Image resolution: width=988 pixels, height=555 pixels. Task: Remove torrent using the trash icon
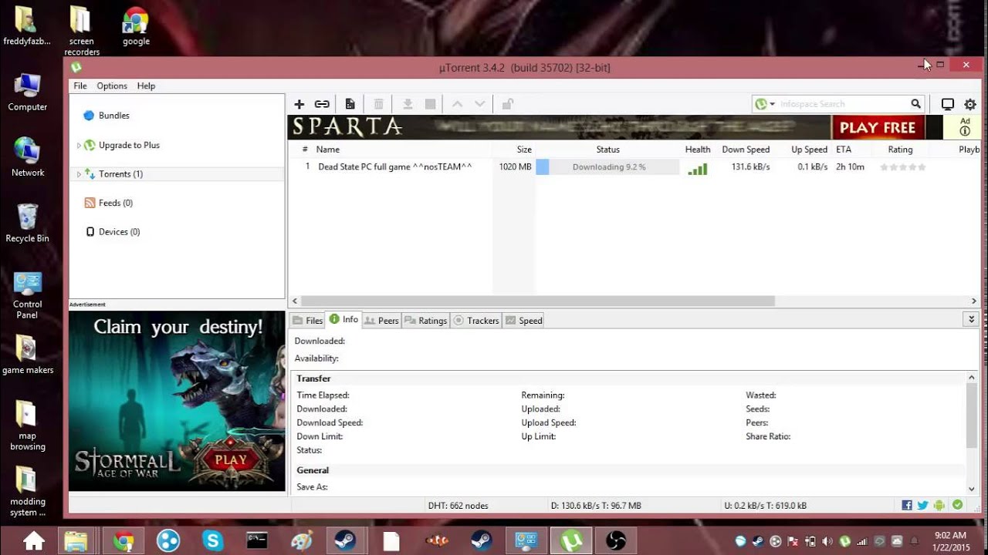point(378,104)
